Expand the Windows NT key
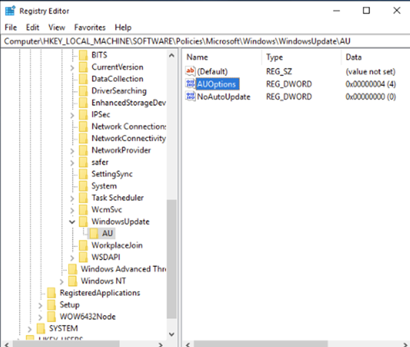 61,281
